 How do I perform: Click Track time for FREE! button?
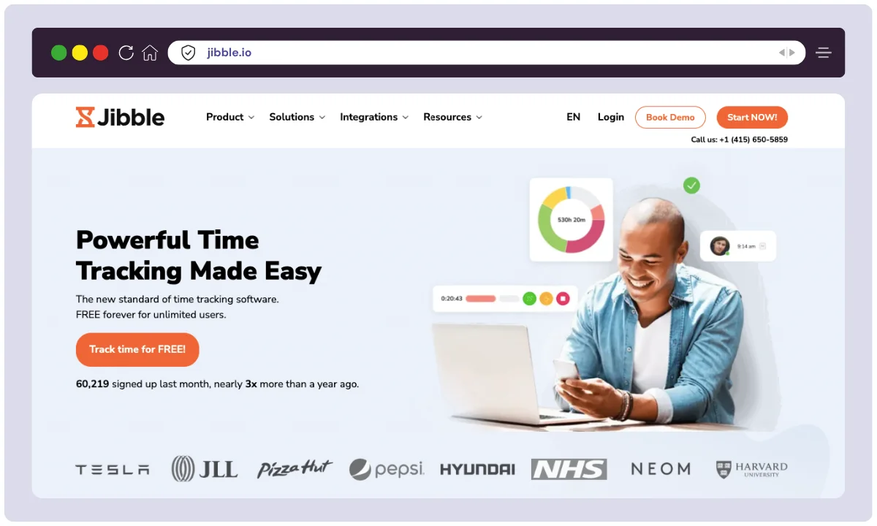[x=137, y=349]
